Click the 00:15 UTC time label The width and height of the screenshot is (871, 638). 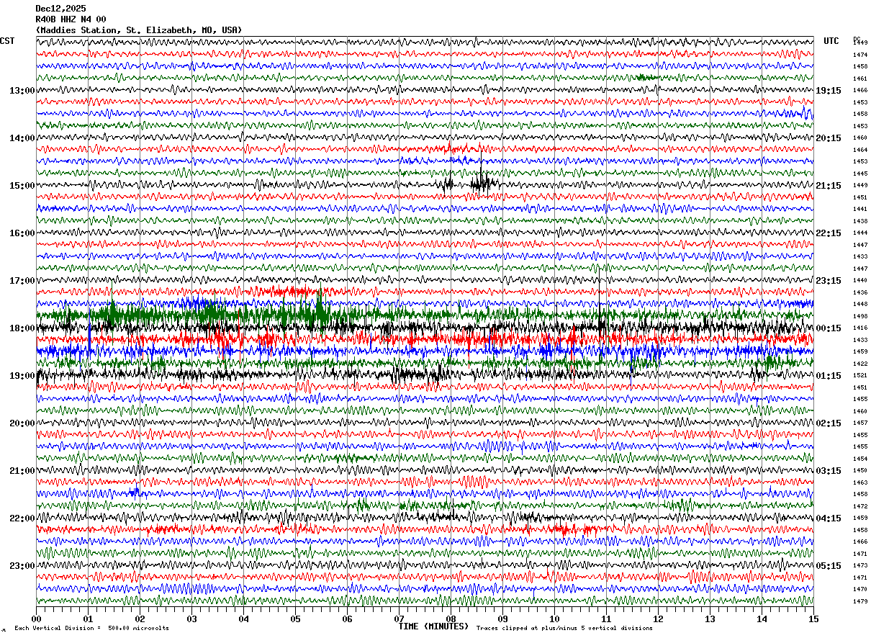[829, 328]
